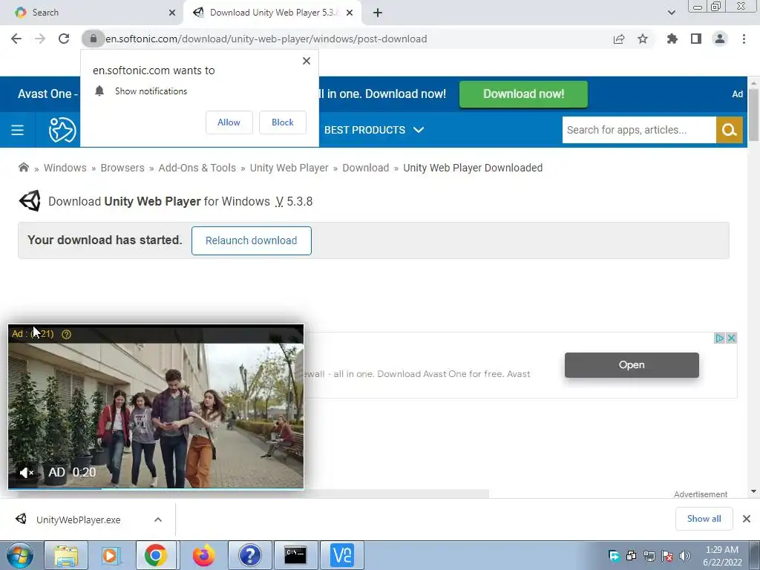Open Firefox from the taskbar

203,555
